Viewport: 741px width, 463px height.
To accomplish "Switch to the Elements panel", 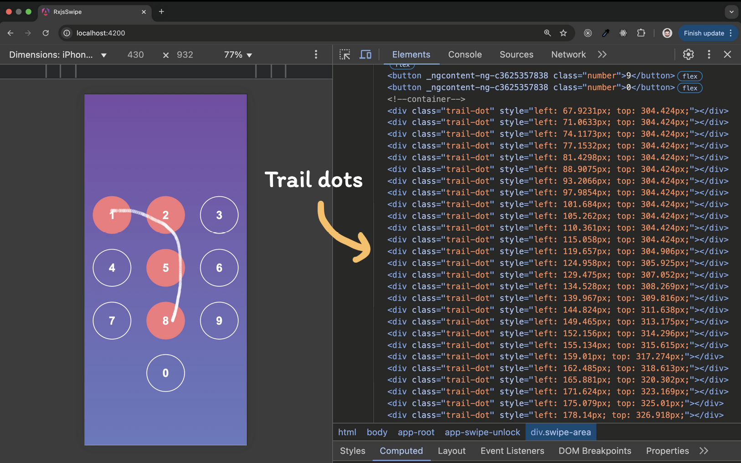I will [411, 55].
